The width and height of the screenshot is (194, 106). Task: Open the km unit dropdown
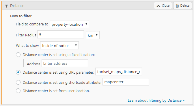coord(93,35)
